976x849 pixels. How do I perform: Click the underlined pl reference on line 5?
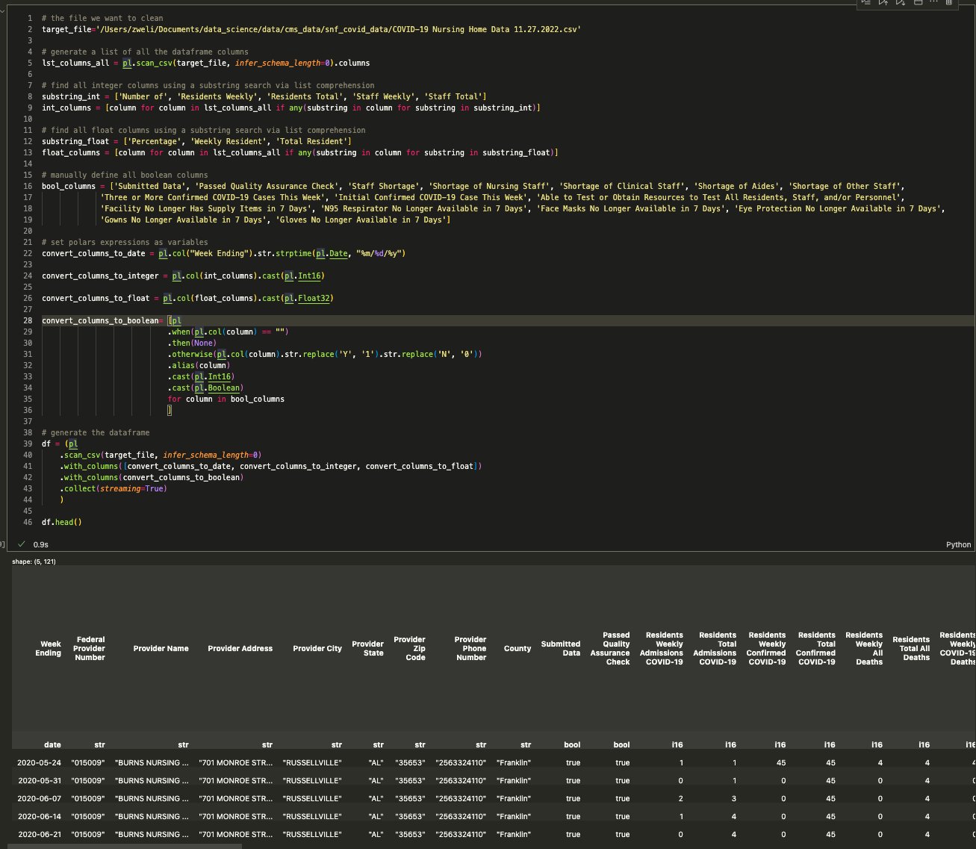tap(126, 63)
